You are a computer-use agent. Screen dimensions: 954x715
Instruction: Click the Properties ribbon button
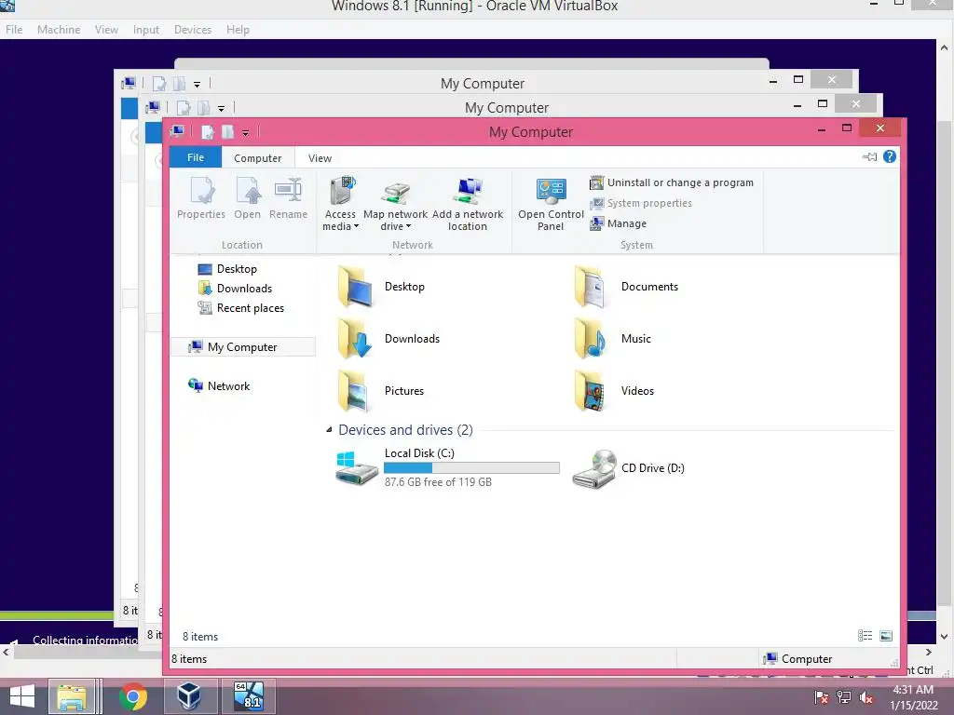tap(201, 197)
